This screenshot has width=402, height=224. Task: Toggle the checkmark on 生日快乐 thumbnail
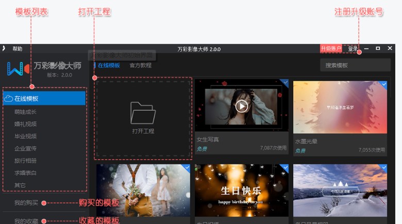pos(286,168)
